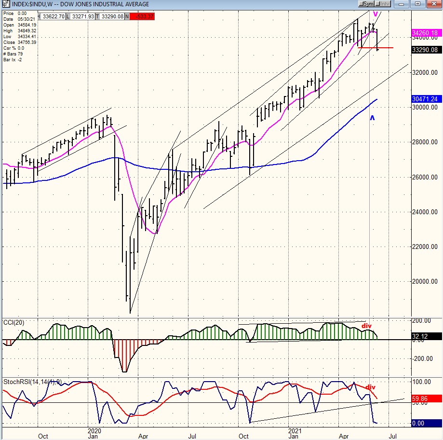Image resolution: width=443 pixels, height=440 pixels.
Task: Click the red 59.86 StochRSI value label
Action: point(425,399)
